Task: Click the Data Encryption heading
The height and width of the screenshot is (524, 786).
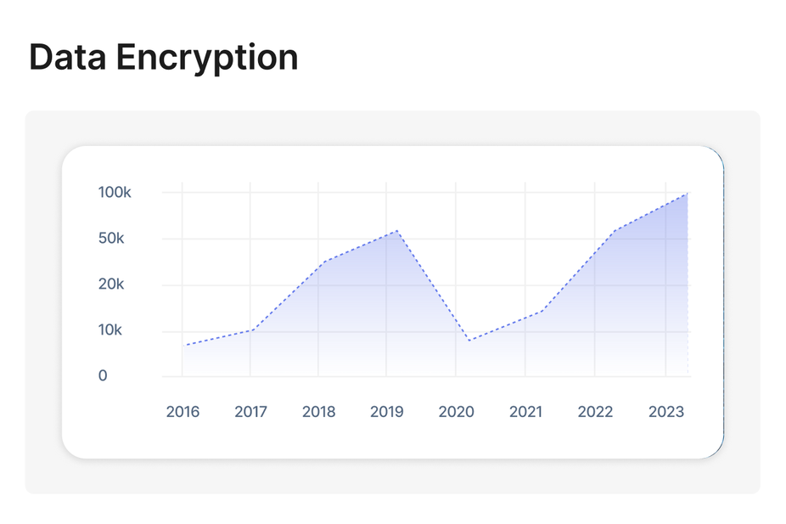Action: [x=164, y=57]
